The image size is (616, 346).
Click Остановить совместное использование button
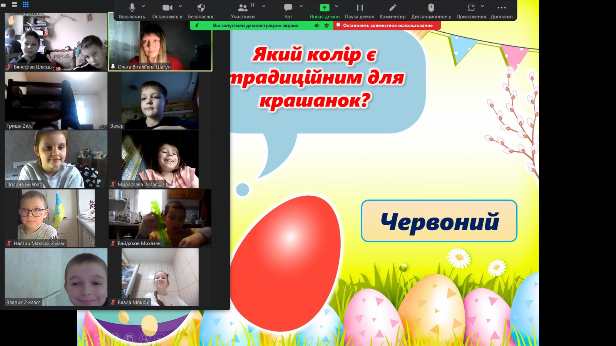tap(387, 25)
